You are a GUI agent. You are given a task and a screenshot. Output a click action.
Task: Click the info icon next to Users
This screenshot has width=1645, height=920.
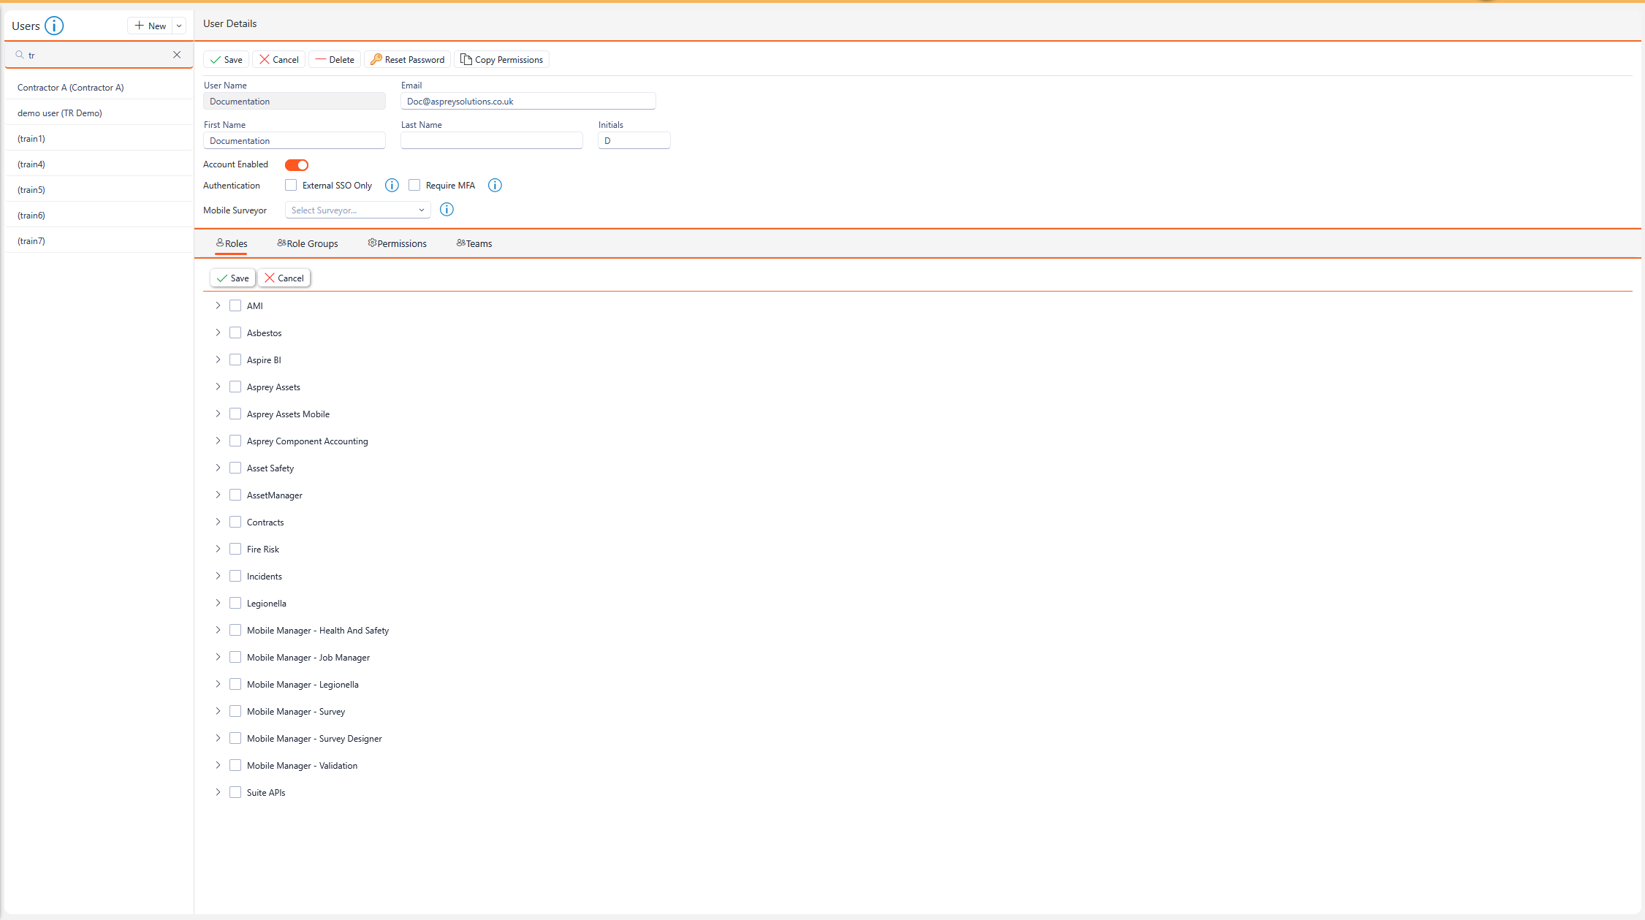[x=54, y=26]
